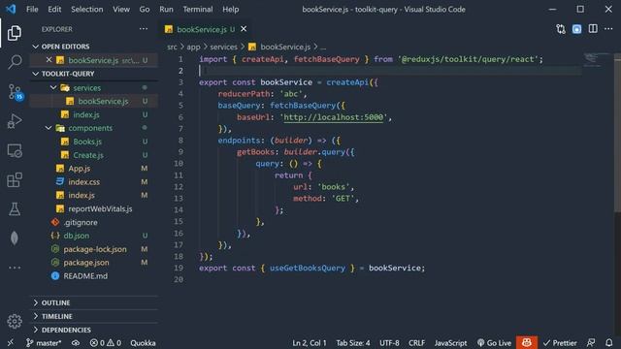This screenshot has width=621, height=349.
Task: Split the editor to the right
Action: point(593,29)
